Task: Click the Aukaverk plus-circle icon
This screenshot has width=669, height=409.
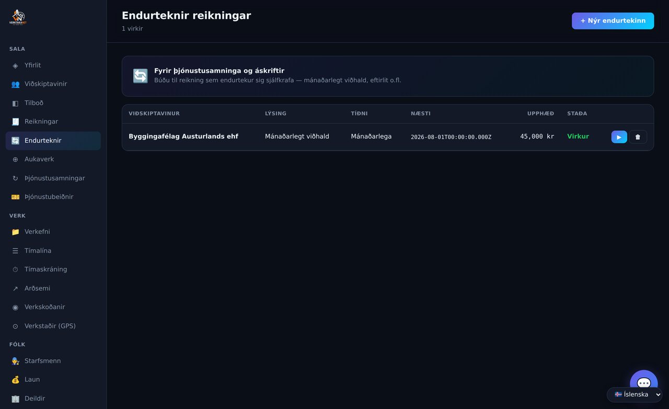Action: coord(15,160)
